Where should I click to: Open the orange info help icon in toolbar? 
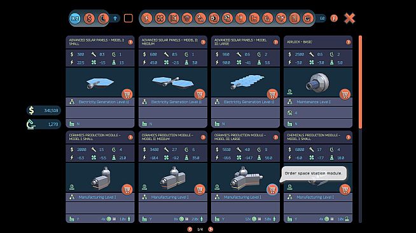[334, 18]
